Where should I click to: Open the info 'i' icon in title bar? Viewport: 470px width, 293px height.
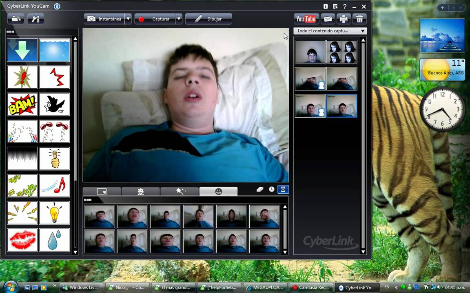tap(326, 6)
